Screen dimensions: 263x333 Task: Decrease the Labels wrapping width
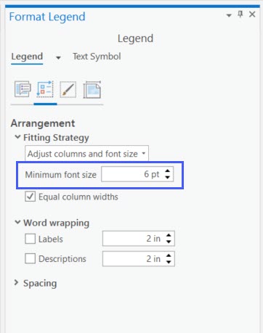pos(169,242)
